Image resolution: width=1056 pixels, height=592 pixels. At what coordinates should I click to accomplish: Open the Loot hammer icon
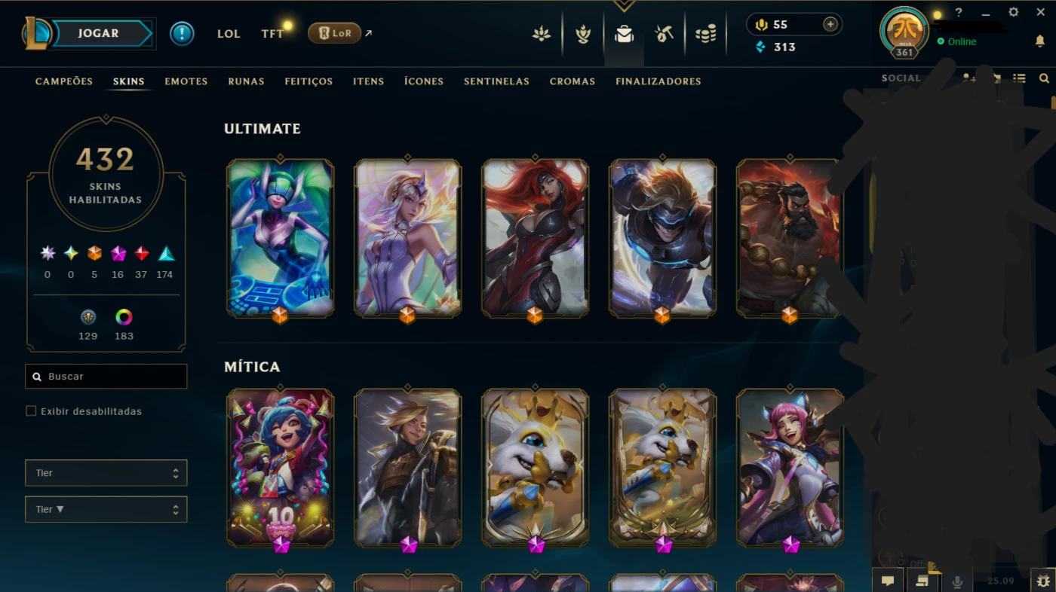(665, 34)
